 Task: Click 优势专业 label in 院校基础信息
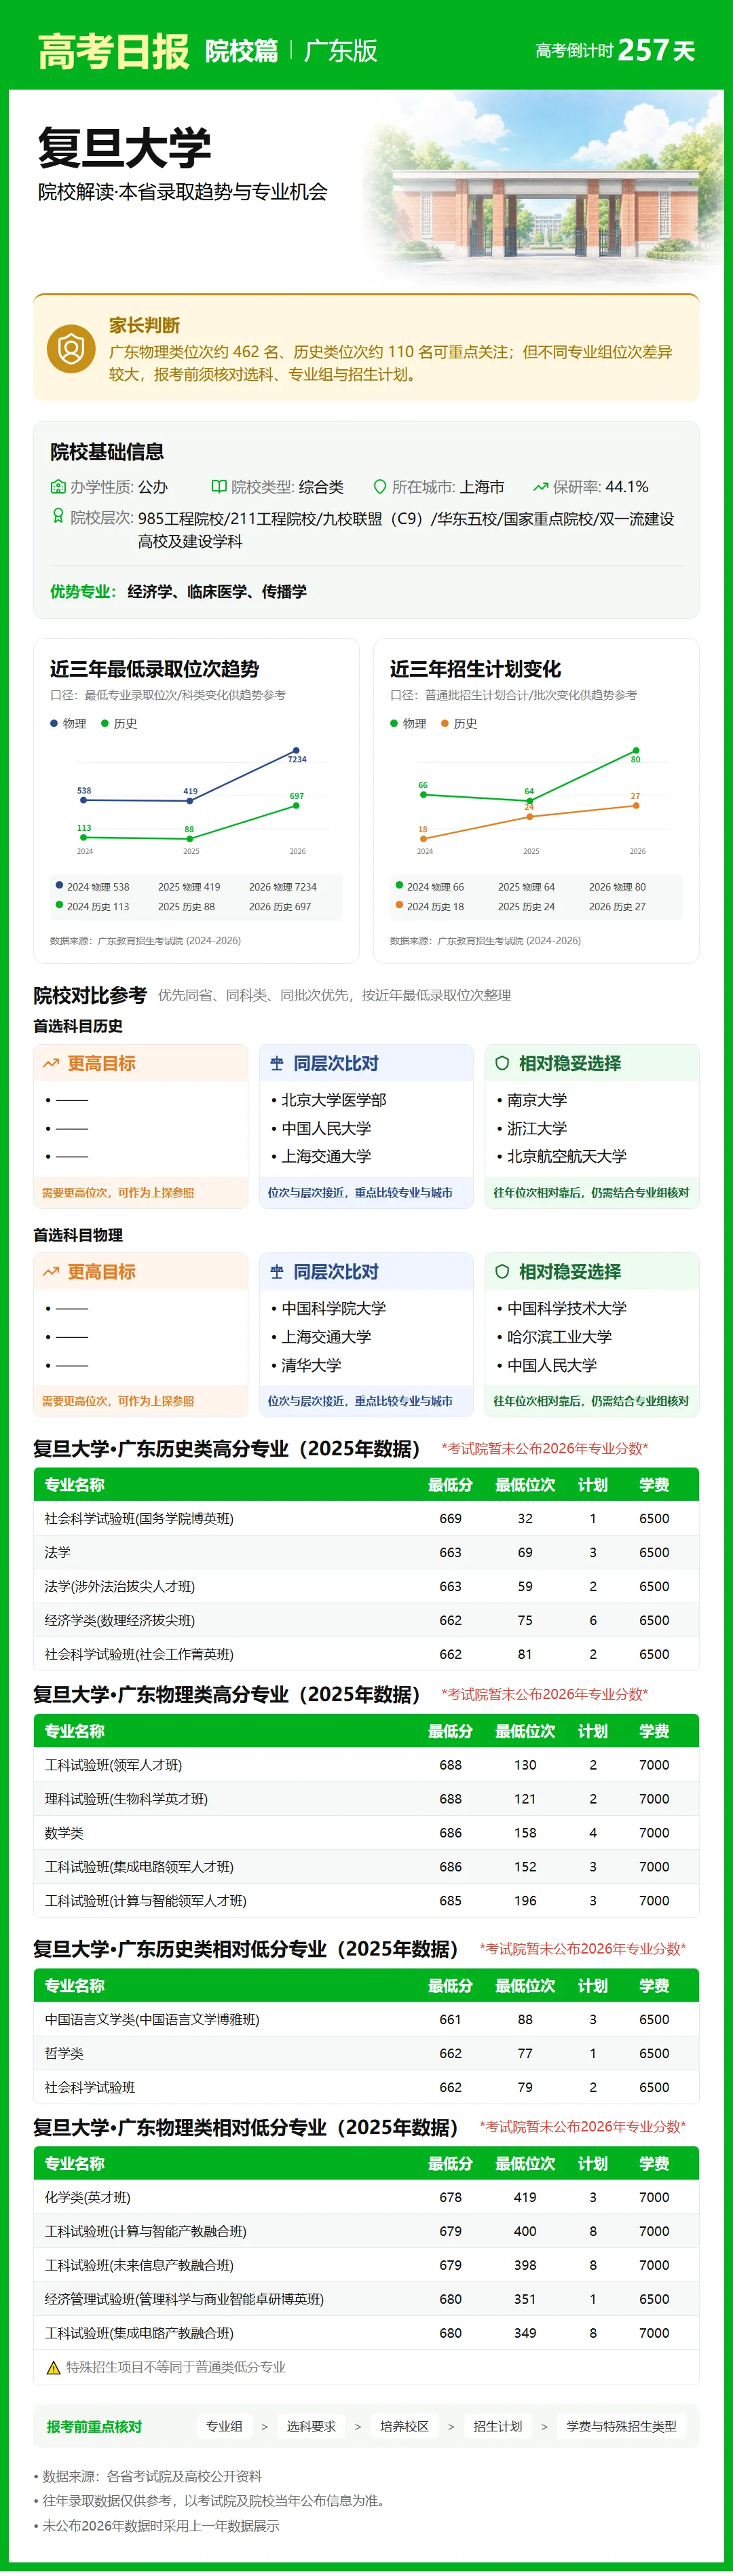coord(82,592)
